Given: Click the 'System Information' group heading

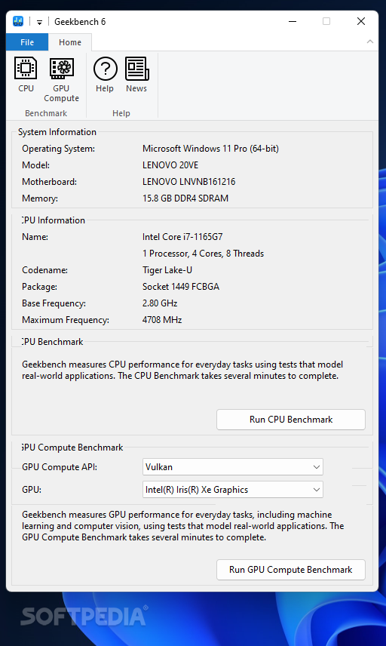Looking at the screenshot, I should (x=57, y=132).
